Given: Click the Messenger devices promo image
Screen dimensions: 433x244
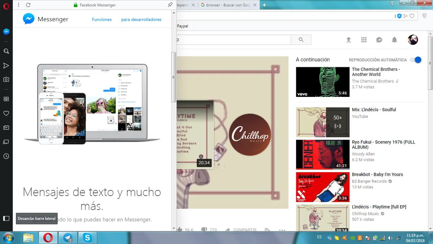Looking at the screenshot, I should coord(92,104).
